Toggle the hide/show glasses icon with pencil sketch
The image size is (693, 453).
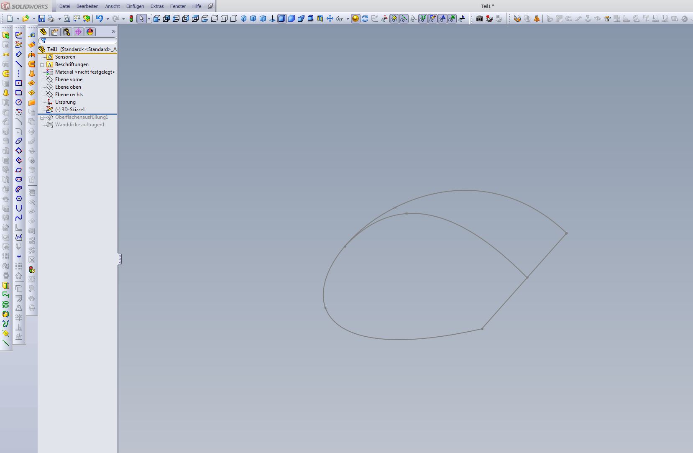tap(432, 18)
